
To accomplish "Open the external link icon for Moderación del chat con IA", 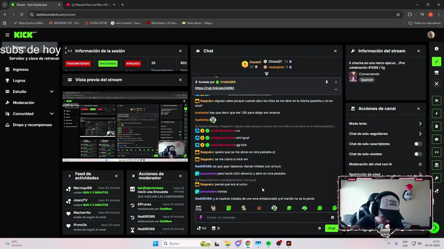I will [420, 164].
